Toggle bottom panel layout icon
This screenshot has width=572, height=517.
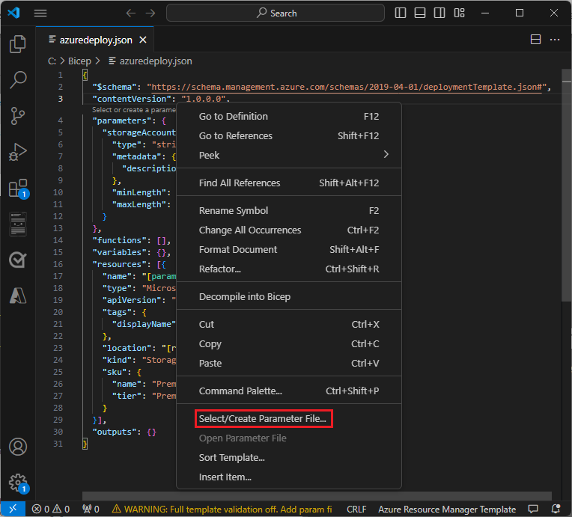tap(420, 13)
